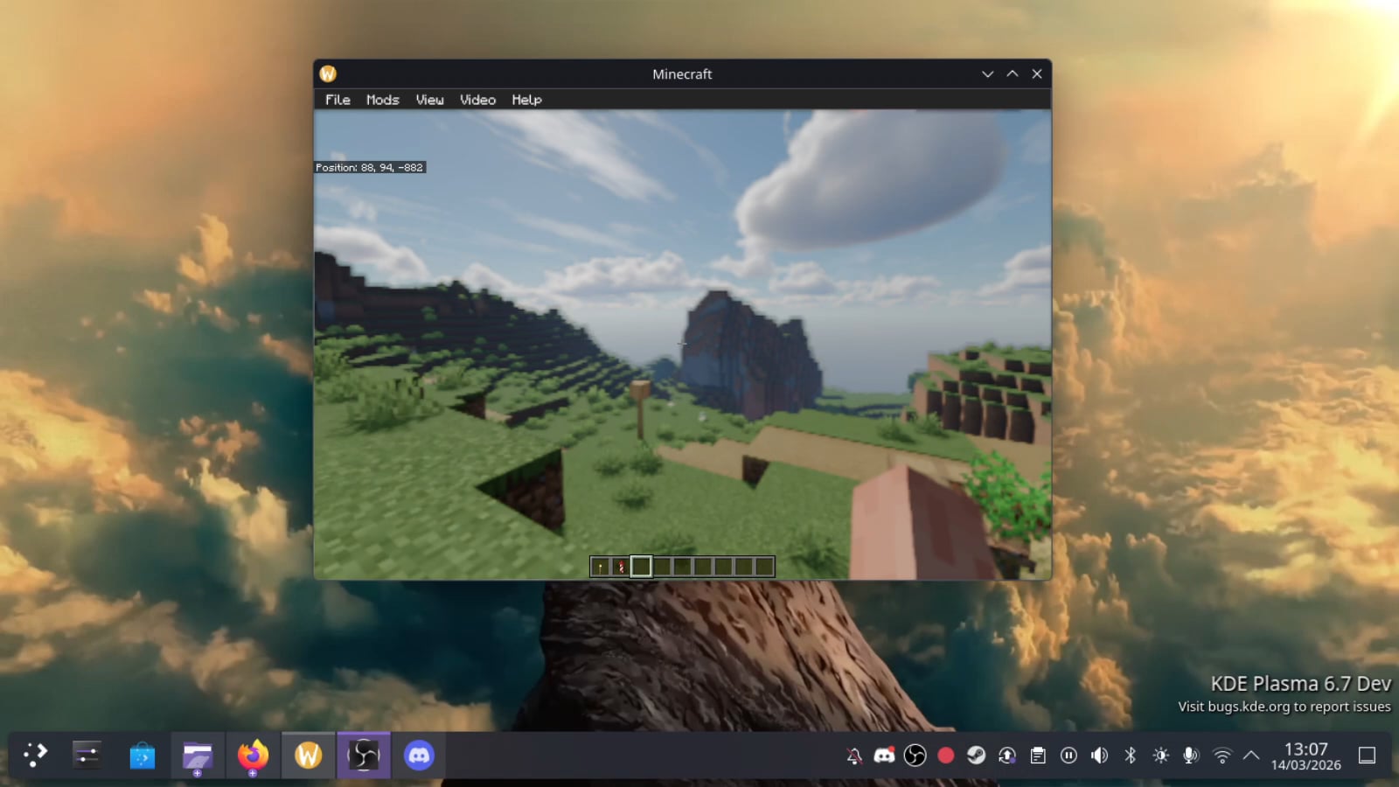The width and height of the screenshot is (1399, 787).
Task: Toggle Bluetooth from the system tray
Action: point(1130,756)
